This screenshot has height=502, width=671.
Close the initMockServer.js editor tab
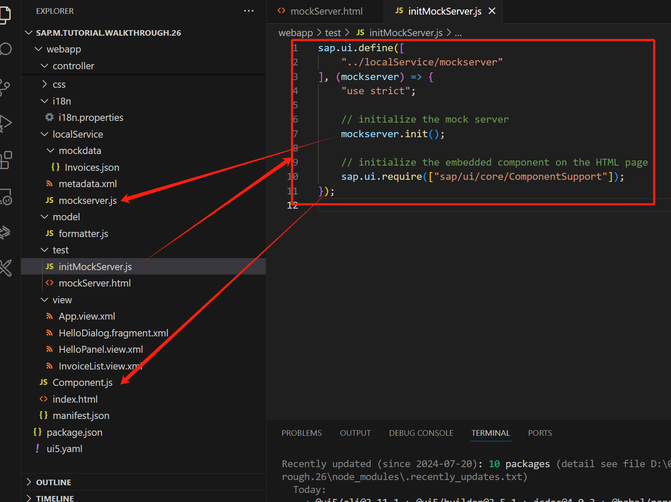click(492, 11)
